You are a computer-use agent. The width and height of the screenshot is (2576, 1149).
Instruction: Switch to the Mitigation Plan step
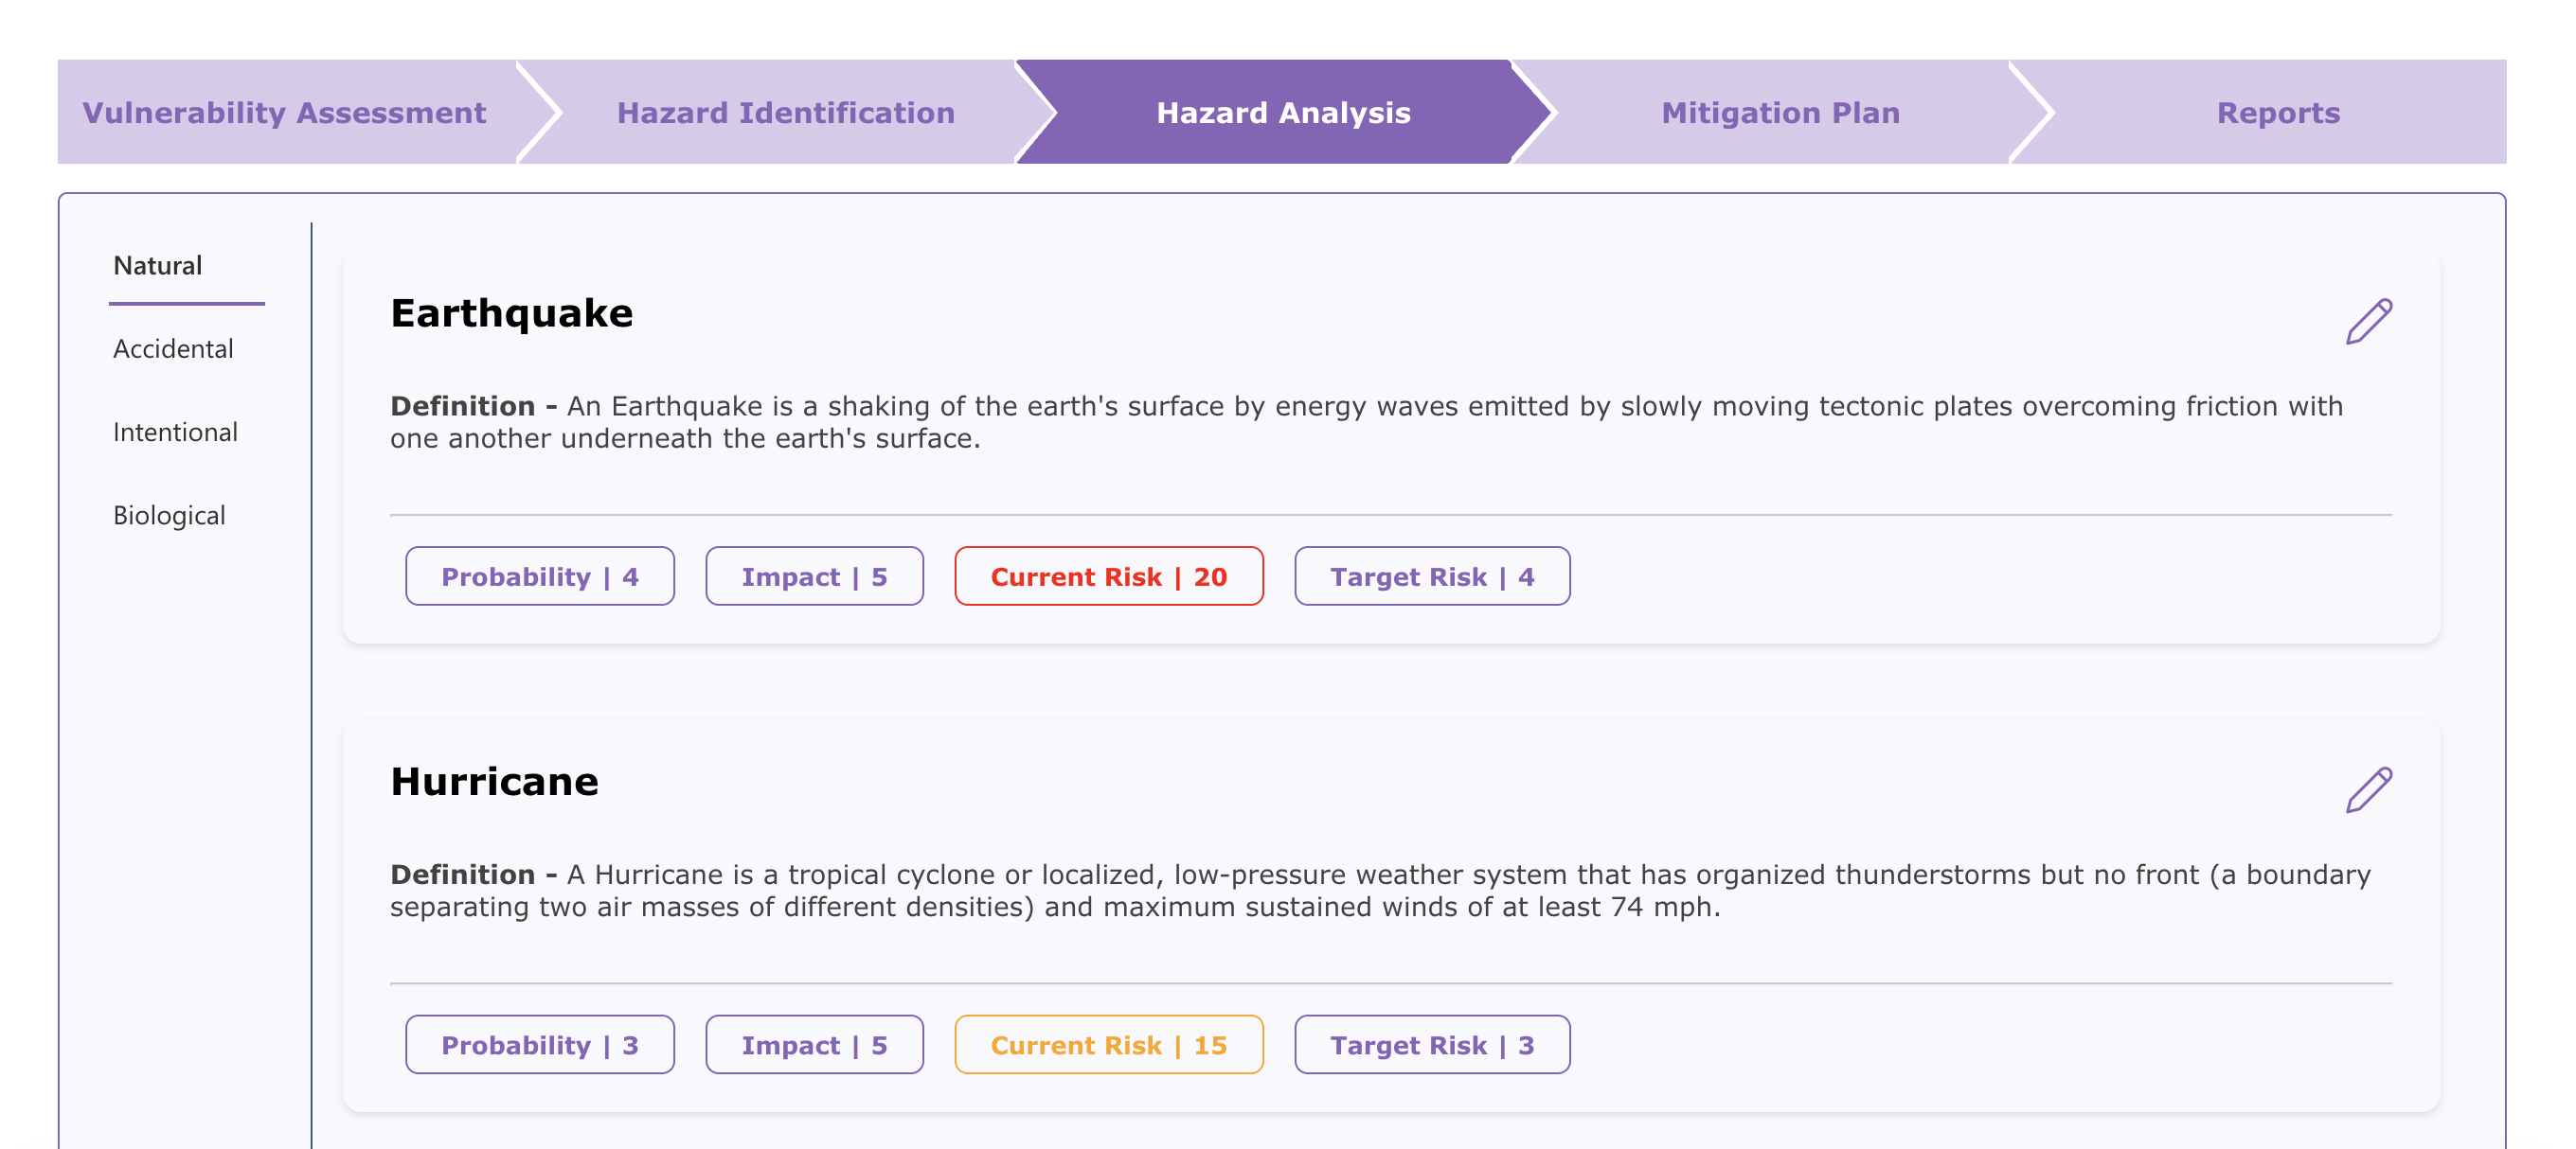[x=1780, y=113]
